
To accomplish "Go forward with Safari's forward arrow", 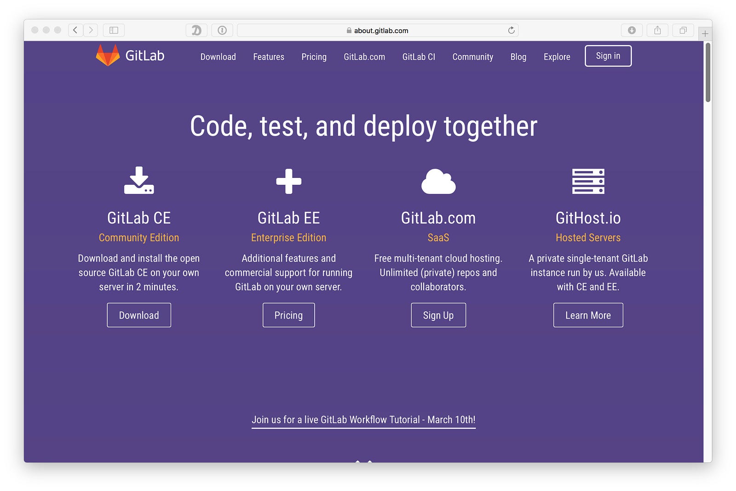I will coord(91,30).
